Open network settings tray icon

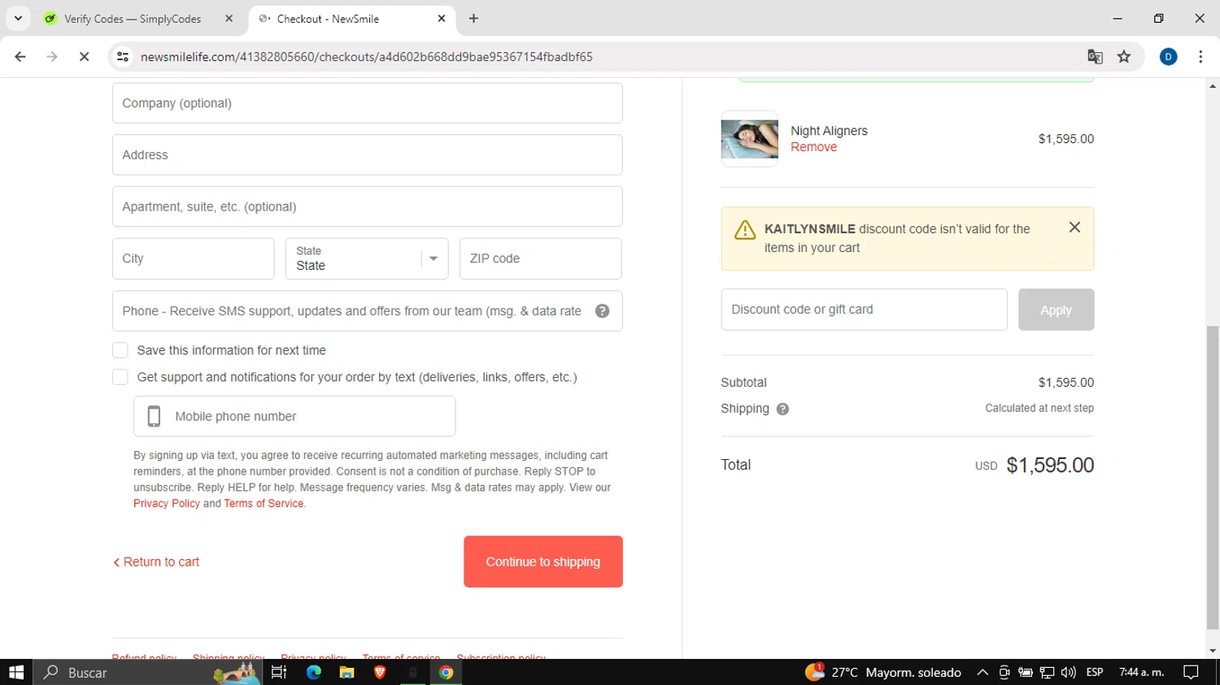[x=1047, y=672]
